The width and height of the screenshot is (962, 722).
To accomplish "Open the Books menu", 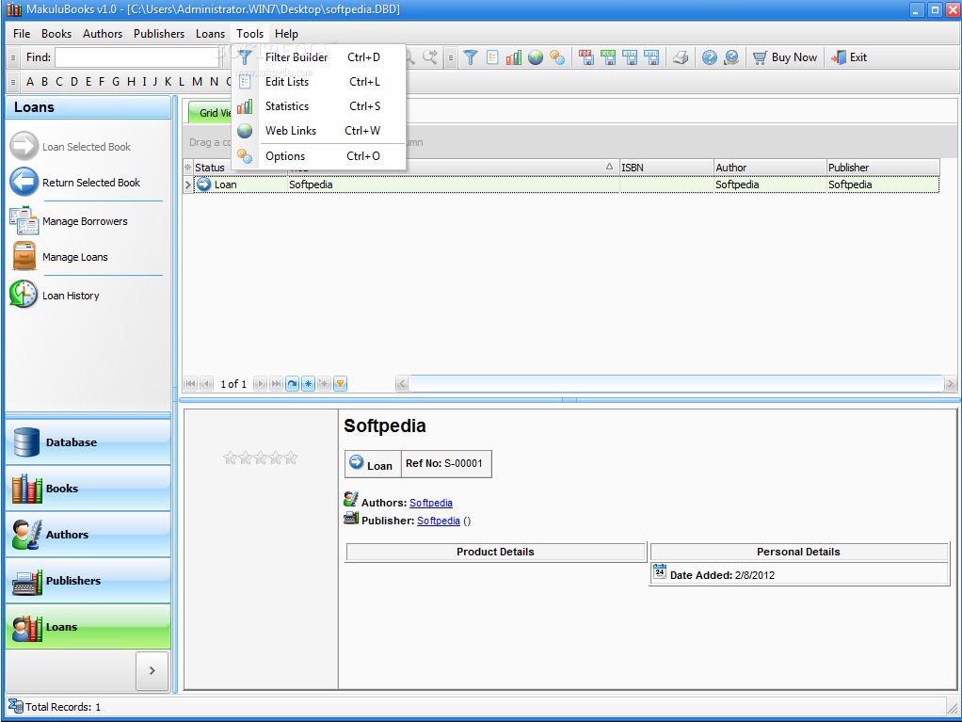I will 56,34.
